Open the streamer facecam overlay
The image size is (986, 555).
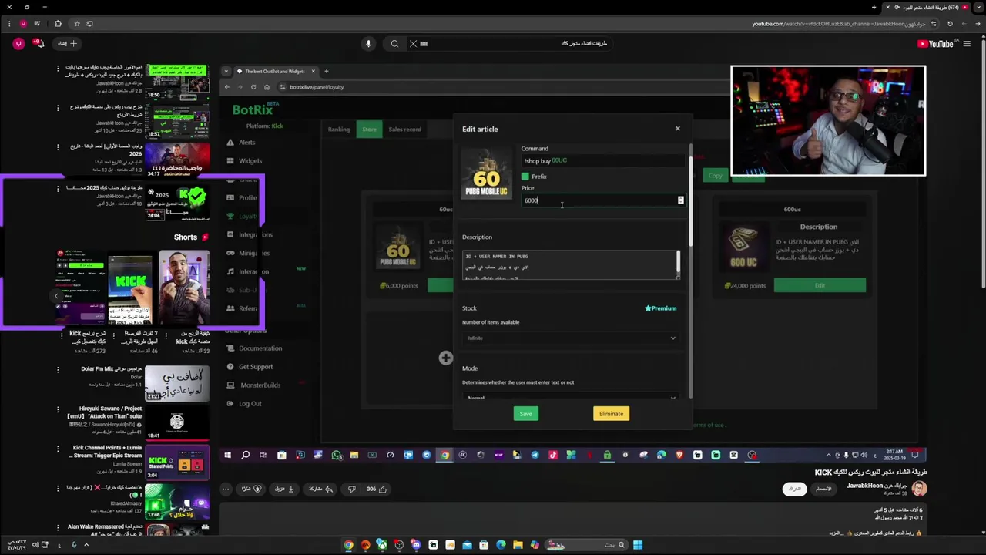[x=828, y=120]
